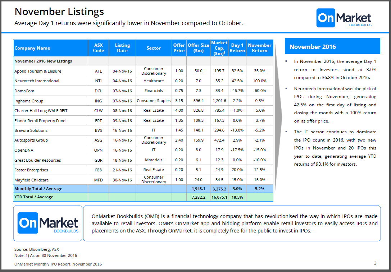Click Day 1 return '-46.7%' value
Viewport: 391px width, 272px height.
[237, 91]
